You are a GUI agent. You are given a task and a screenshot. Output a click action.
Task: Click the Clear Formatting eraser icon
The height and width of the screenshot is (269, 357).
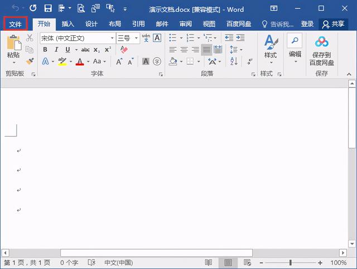(x=124, y=50)
